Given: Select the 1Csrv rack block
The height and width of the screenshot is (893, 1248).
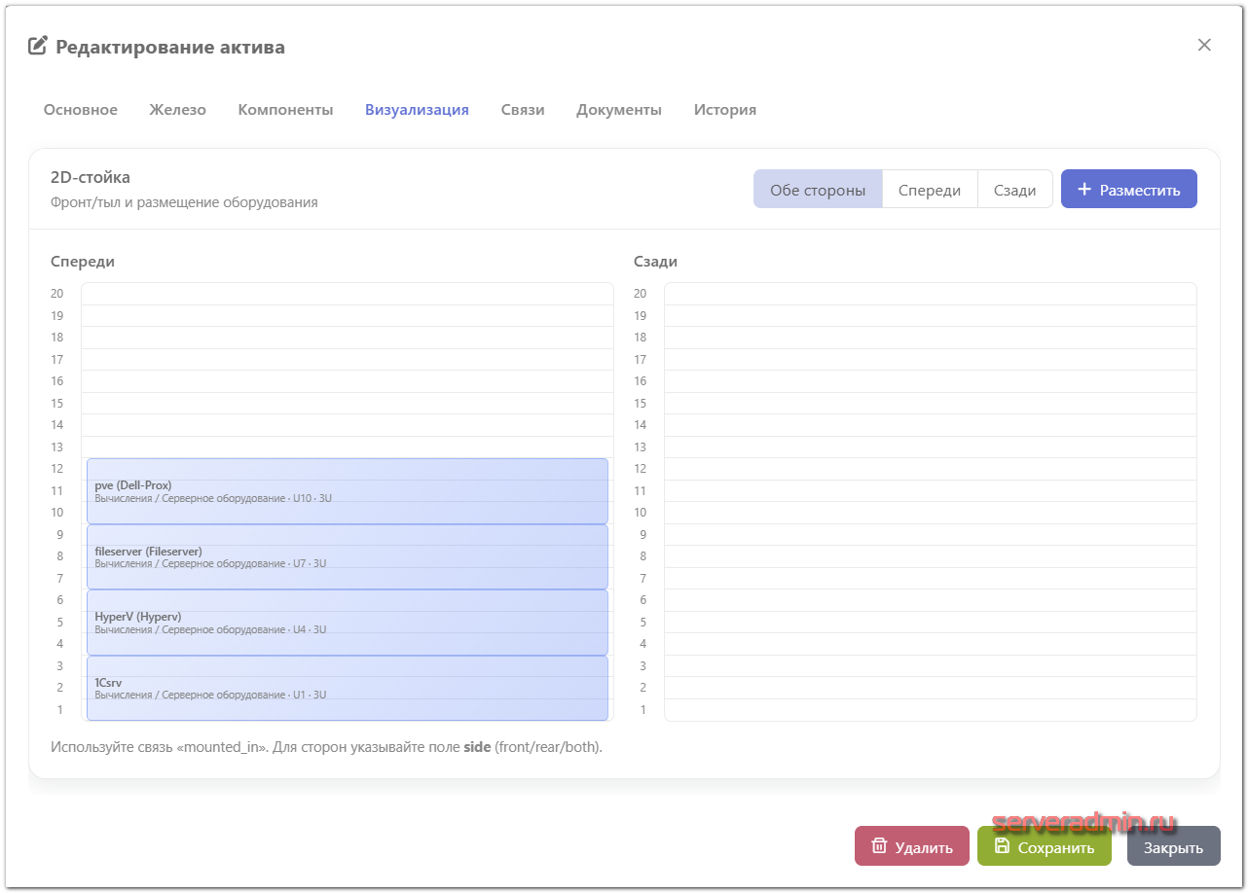Looking at the screenshot, I should 348,689.
